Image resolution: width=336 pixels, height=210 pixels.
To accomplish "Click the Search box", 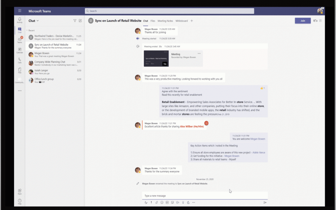I will pyautogui.click(x=169, y=11).
